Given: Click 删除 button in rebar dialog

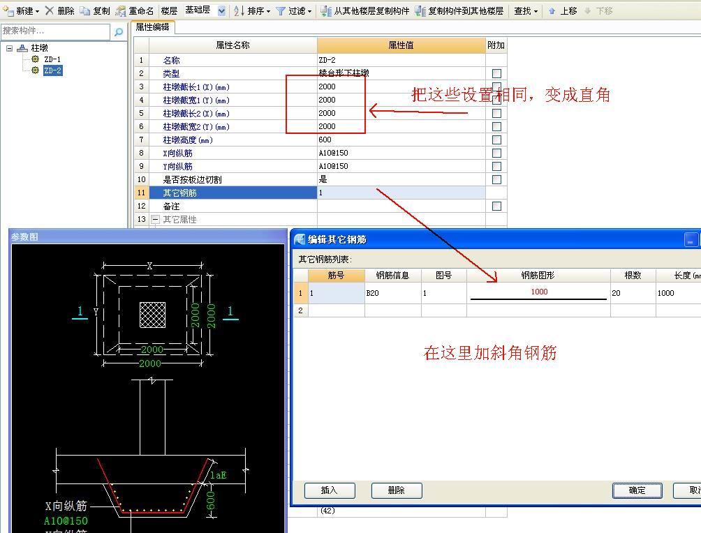Looking at the screenshot, I should [x=397, y=490].
